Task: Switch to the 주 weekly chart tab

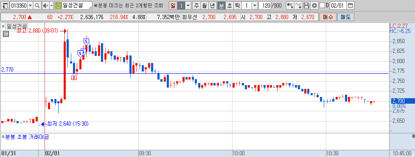Action: point(196,6)
